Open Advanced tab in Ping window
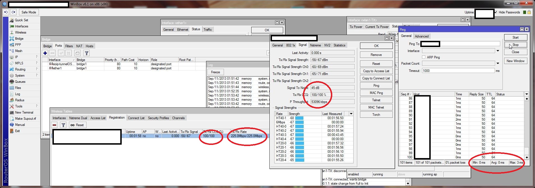Screen dimensions: 535x188 tap(422, 36)
